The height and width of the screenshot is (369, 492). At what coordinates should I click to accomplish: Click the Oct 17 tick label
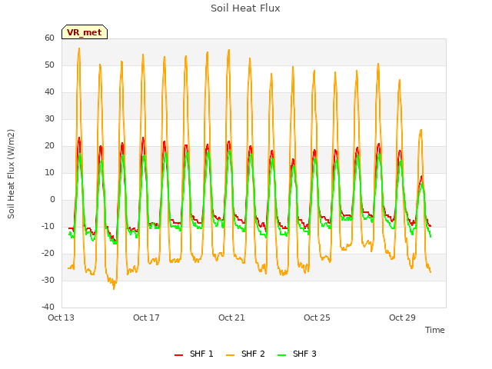[x=146, y=317]
